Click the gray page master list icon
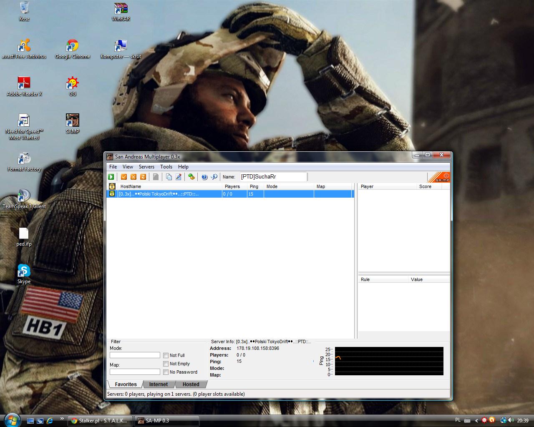Image resolution: width=534 pixels, height=427 pixels. (156, 177)
